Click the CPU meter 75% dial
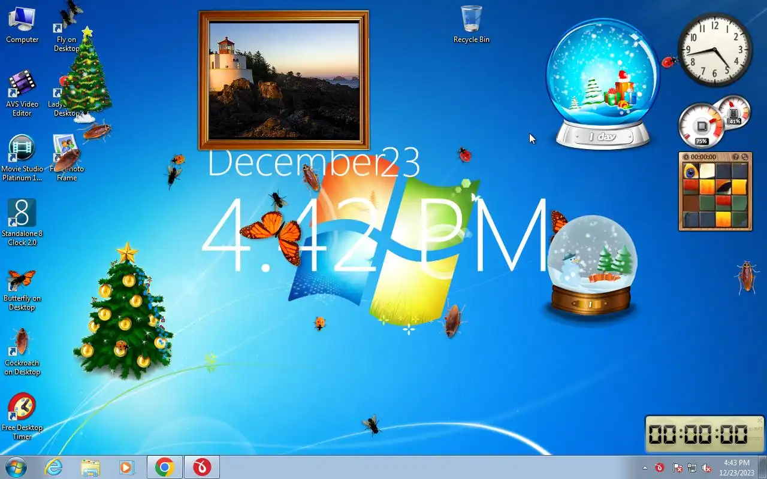The width and height of the screenshot is (767, 479). (701, 126)
